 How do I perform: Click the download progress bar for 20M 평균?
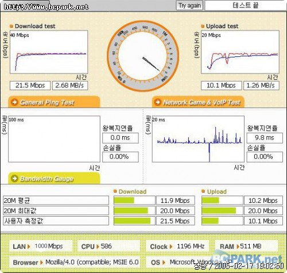click(134, 201)
